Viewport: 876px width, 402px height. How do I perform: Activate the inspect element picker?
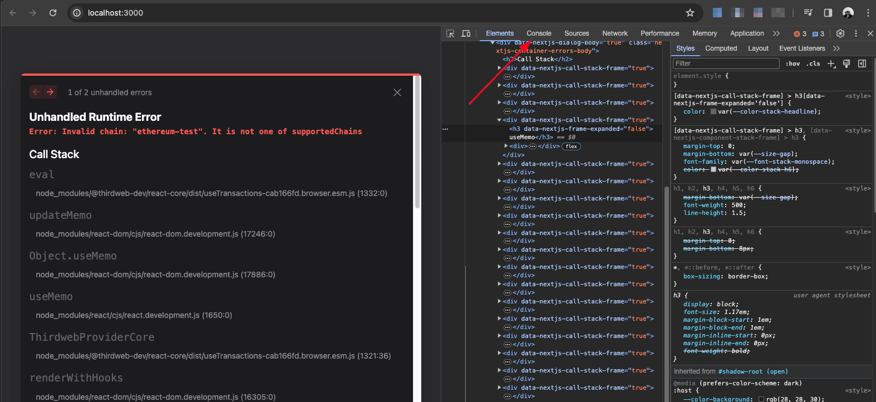450,33
